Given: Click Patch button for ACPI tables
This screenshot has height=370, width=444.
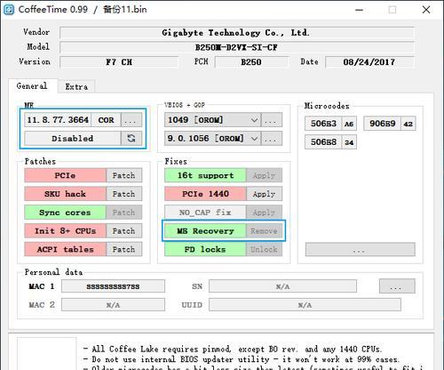Looking at the screenshot, I should [x=123, y=249].
